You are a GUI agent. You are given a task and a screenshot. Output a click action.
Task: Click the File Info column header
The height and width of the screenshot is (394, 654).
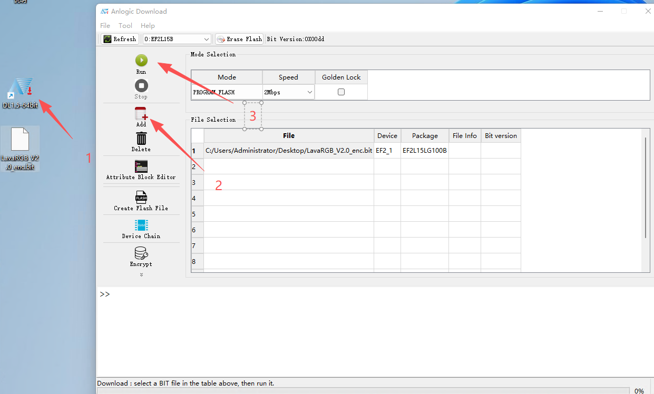tap(465, 135)
